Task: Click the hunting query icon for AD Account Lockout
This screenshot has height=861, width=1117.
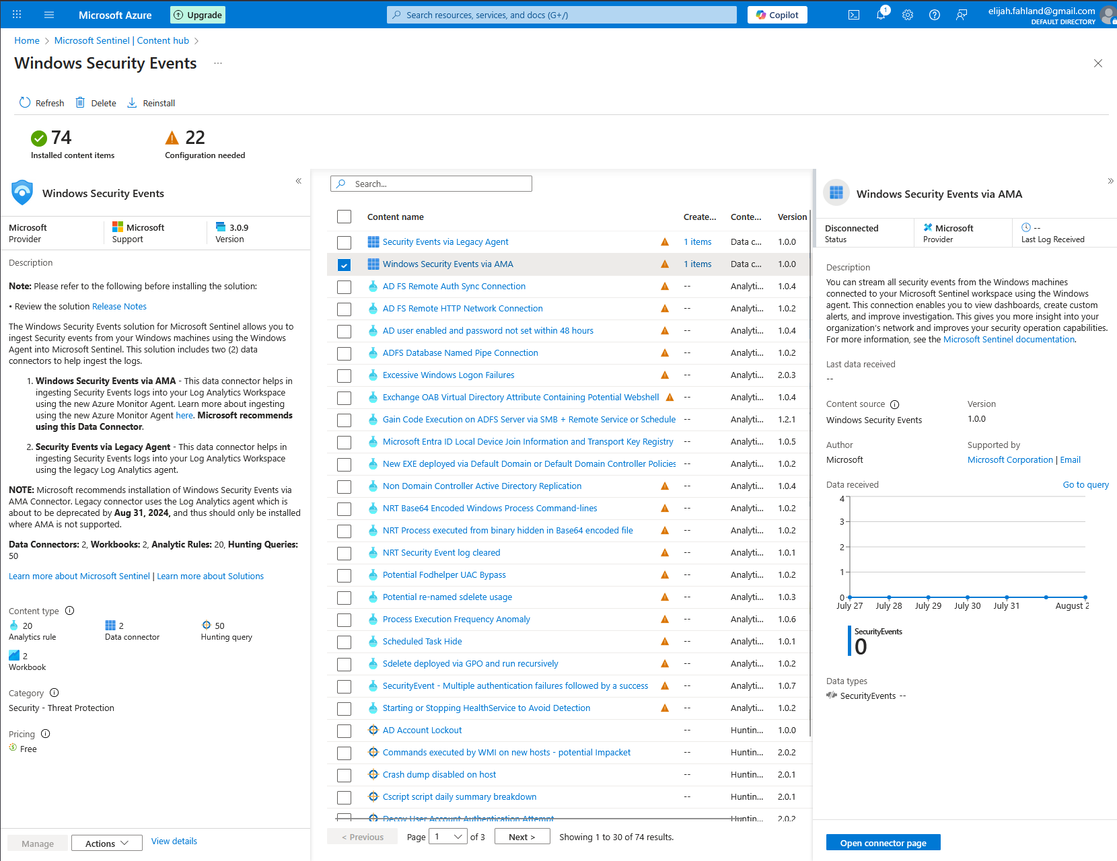Action: pyautogui.click(x=373, y=730)
